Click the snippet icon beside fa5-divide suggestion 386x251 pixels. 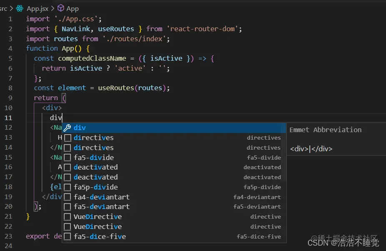(x=68, y=157)
